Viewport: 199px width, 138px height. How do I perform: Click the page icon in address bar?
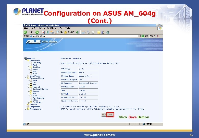click(x=31, y=36)
